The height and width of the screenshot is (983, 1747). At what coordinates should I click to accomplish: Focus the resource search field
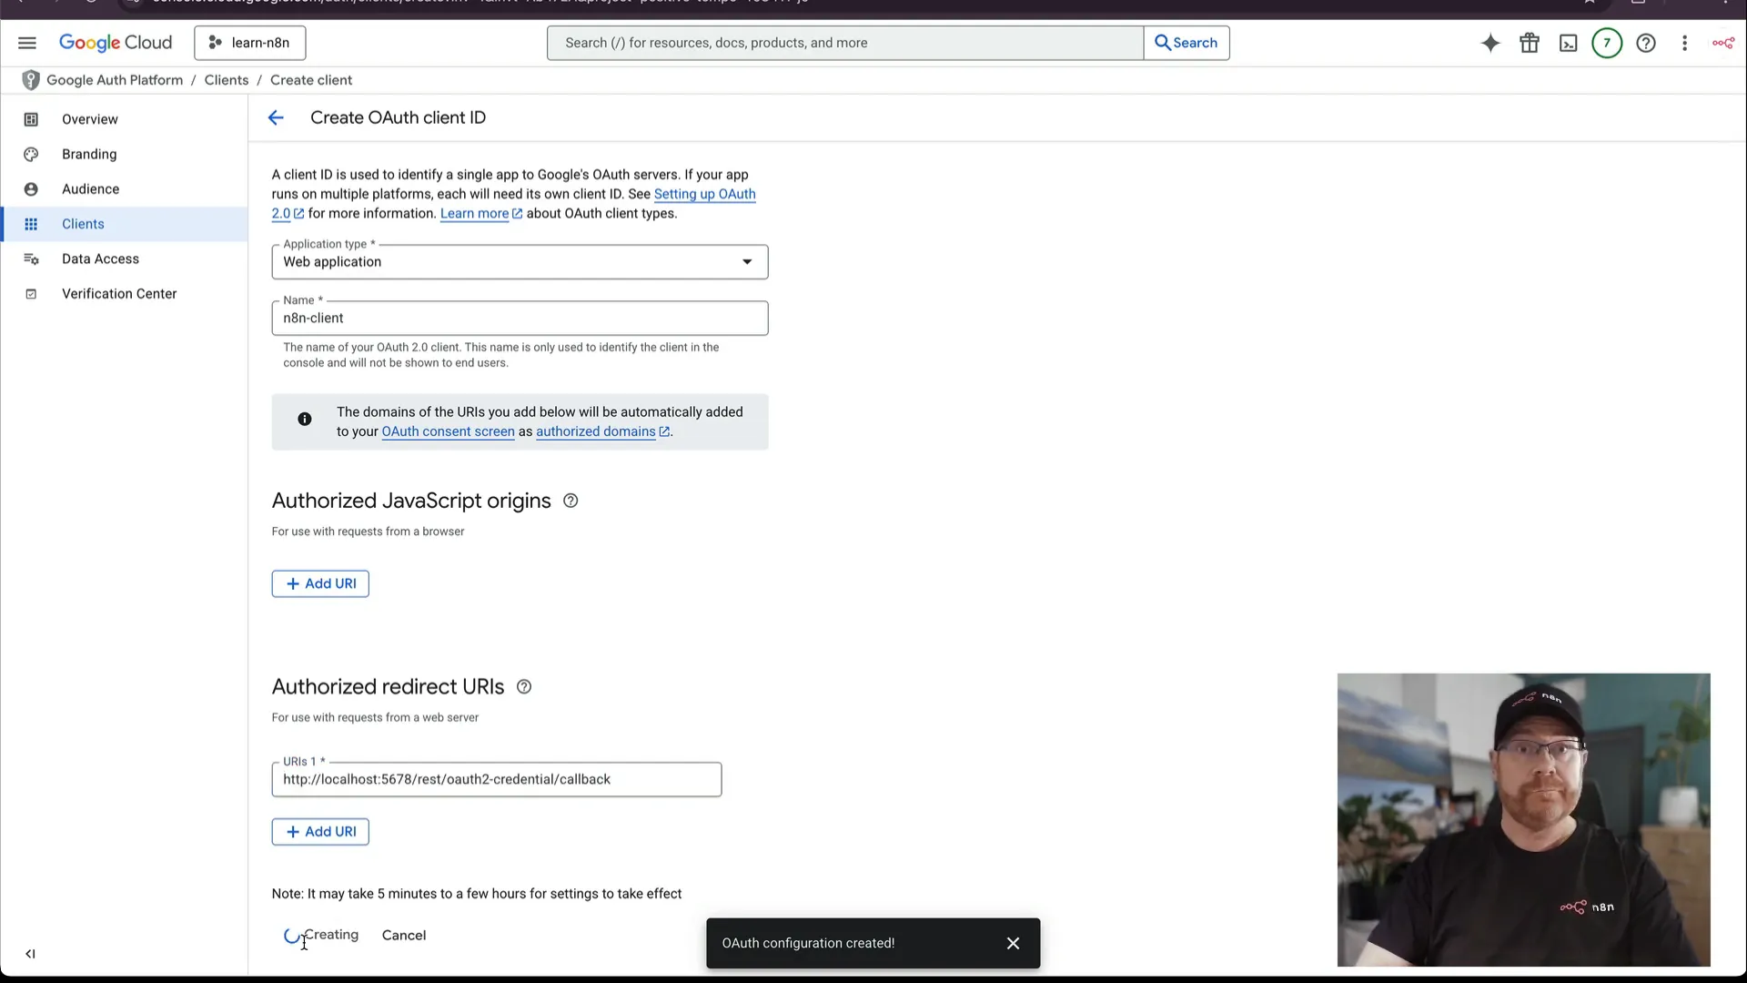(x=845, y=43)
